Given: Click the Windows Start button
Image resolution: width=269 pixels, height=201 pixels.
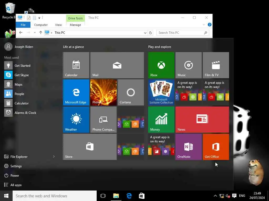Looking at the screenshot, I should click(x=6, y=196).
